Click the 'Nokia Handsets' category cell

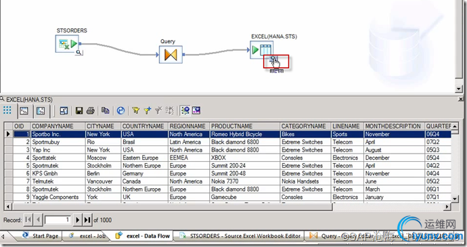[x=305, y=181]
